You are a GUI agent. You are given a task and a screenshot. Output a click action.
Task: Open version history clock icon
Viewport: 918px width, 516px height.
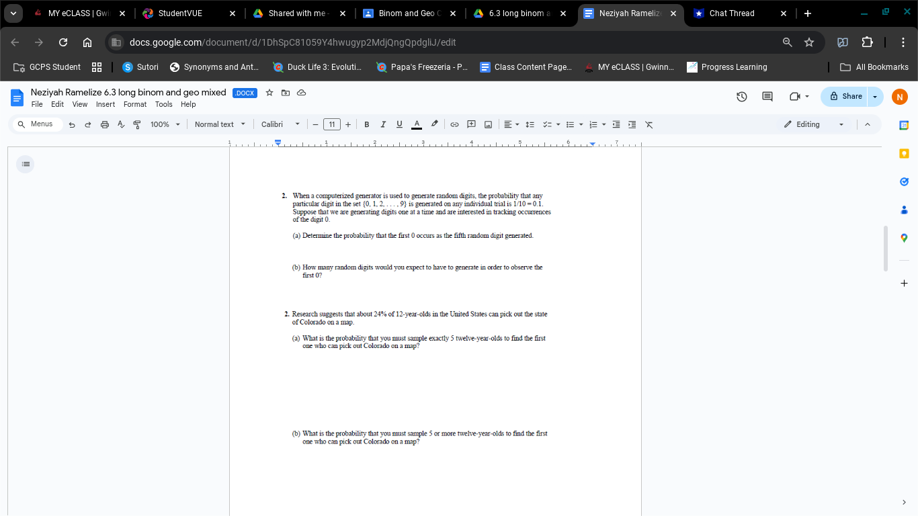pos(742,97)
